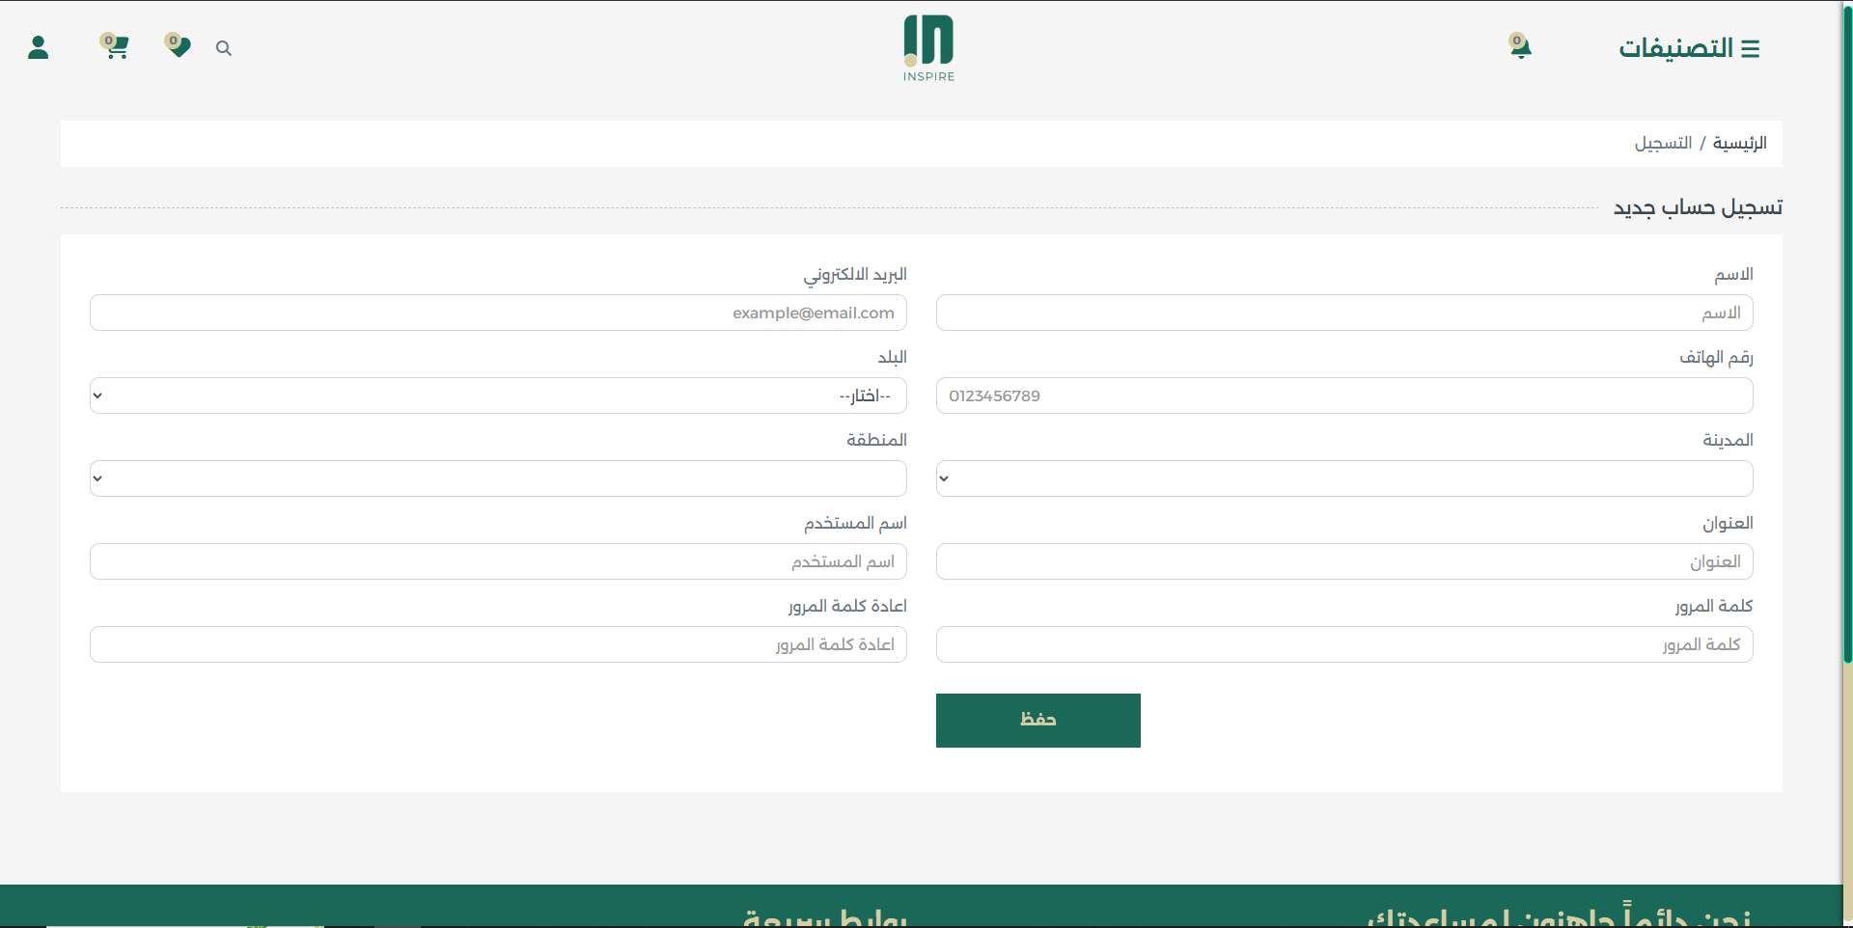Click the الاسم name input field
Screen dimensions: 1853x928
pos(1343,312)
